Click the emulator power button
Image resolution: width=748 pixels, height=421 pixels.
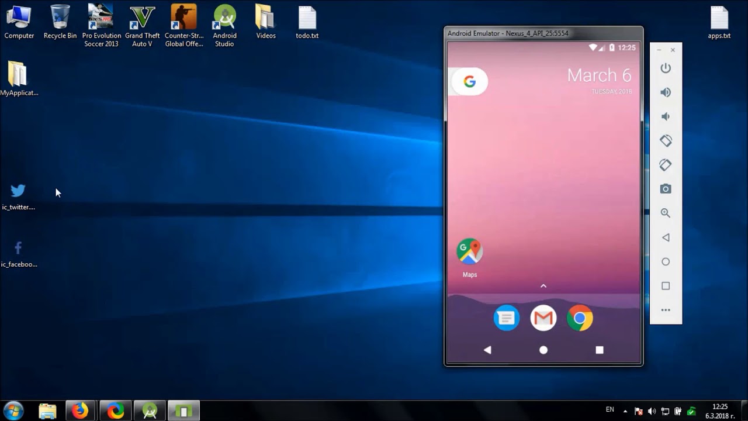click(666, 68)
